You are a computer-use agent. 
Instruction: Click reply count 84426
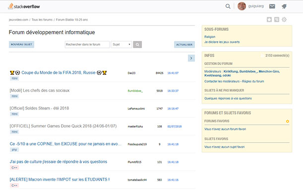pos(159,73)
